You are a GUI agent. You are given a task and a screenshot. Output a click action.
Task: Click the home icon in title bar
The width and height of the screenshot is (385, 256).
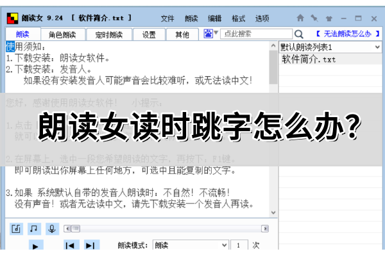point(300,18)
